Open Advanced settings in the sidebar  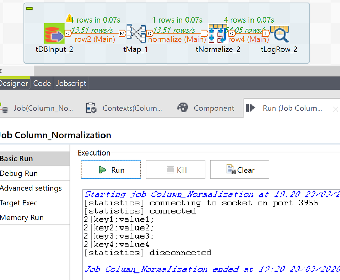click(x=31, y=188)
